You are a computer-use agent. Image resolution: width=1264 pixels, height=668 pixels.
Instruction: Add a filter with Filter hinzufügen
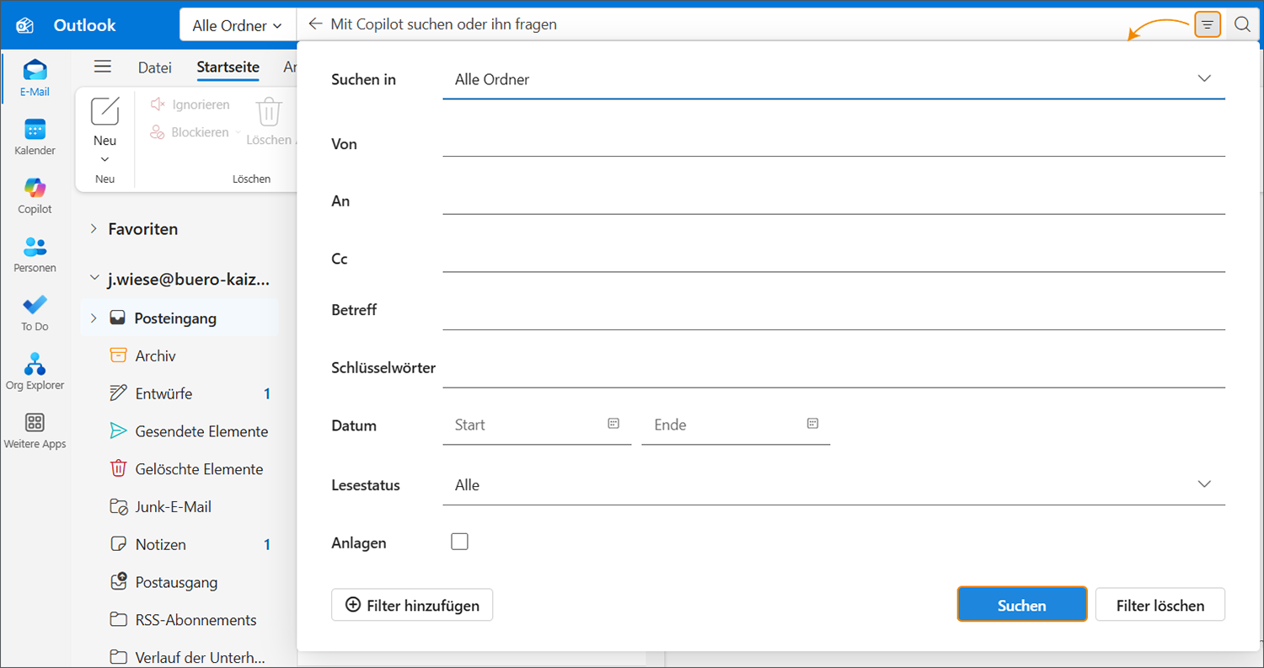pyautogui.click(x=412, y=605)
